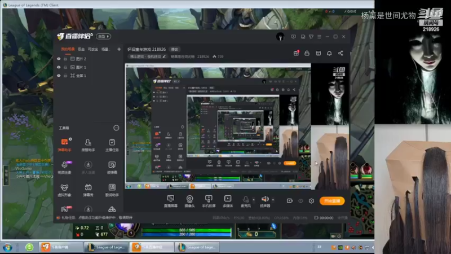Hide the 图片 2 source layer
The image size is (451, 254).
click(59, 59)
